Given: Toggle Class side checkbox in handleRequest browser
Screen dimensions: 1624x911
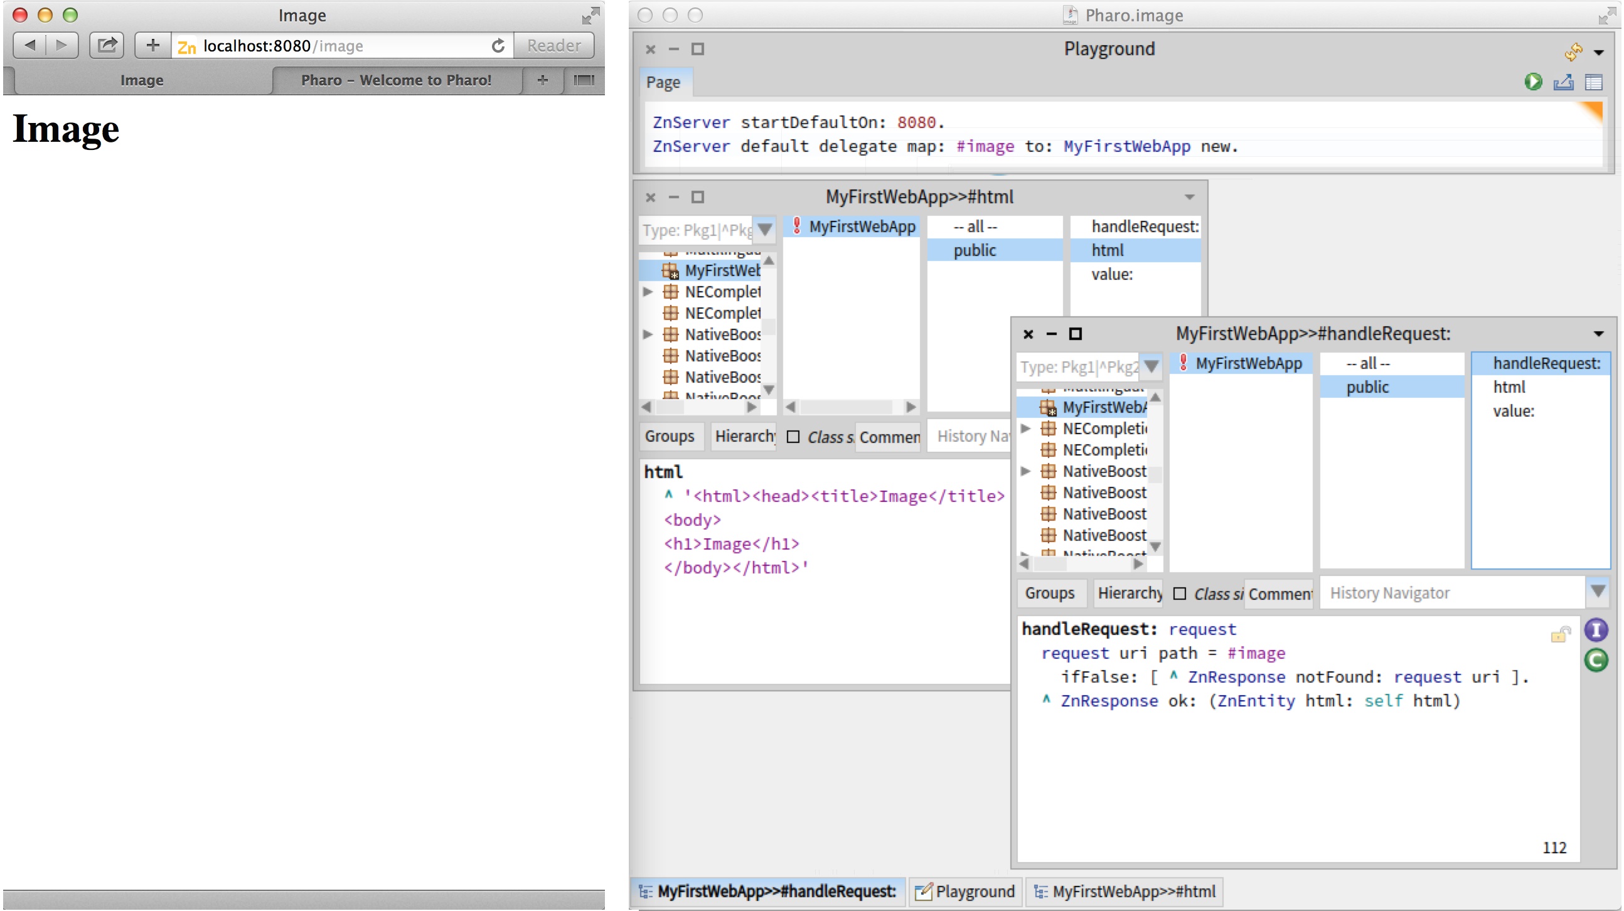Looking at the screenshot, I should [1180, 594].
